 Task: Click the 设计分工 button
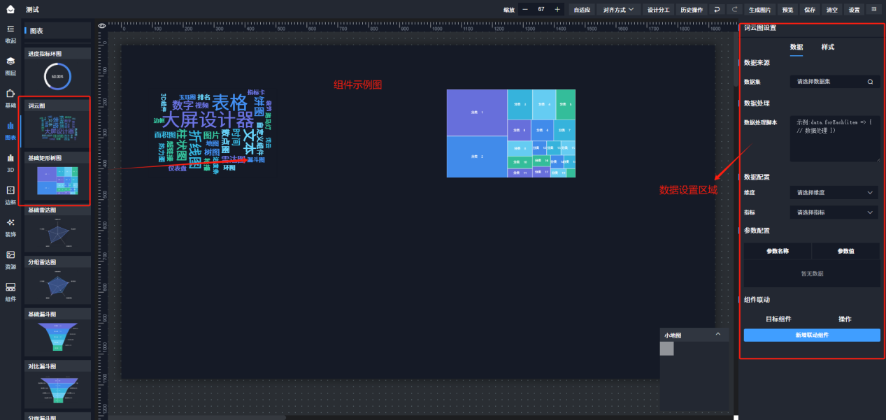coord(659,10)
